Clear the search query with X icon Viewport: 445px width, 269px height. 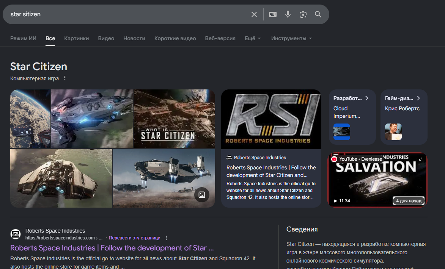point(254,14)
